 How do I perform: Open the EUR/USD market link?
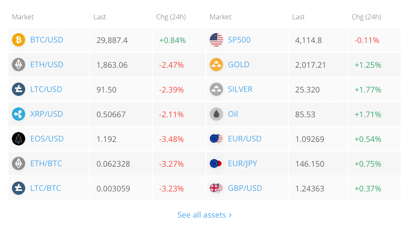tap(245, 138)
